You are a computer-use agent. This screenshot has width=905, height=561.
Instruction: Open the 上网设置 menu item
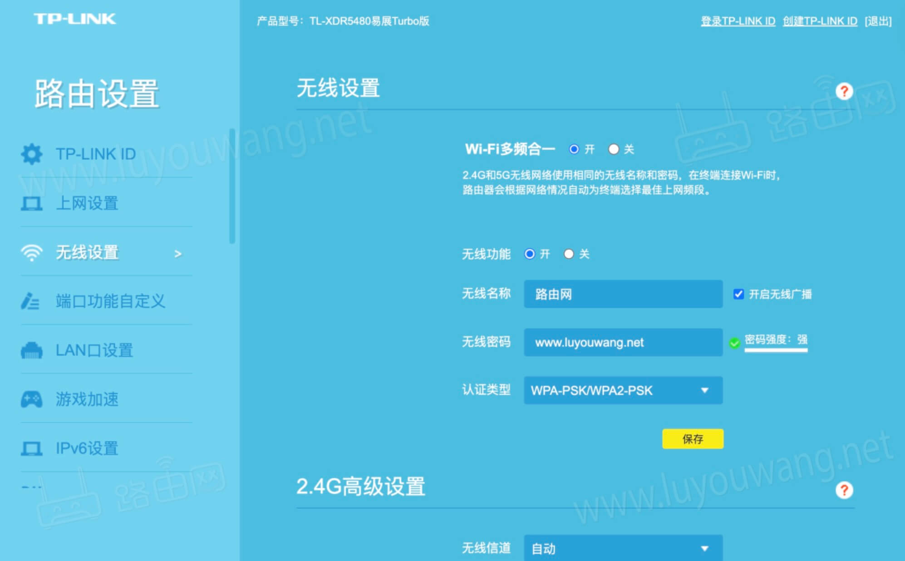(x=86, y=204)
